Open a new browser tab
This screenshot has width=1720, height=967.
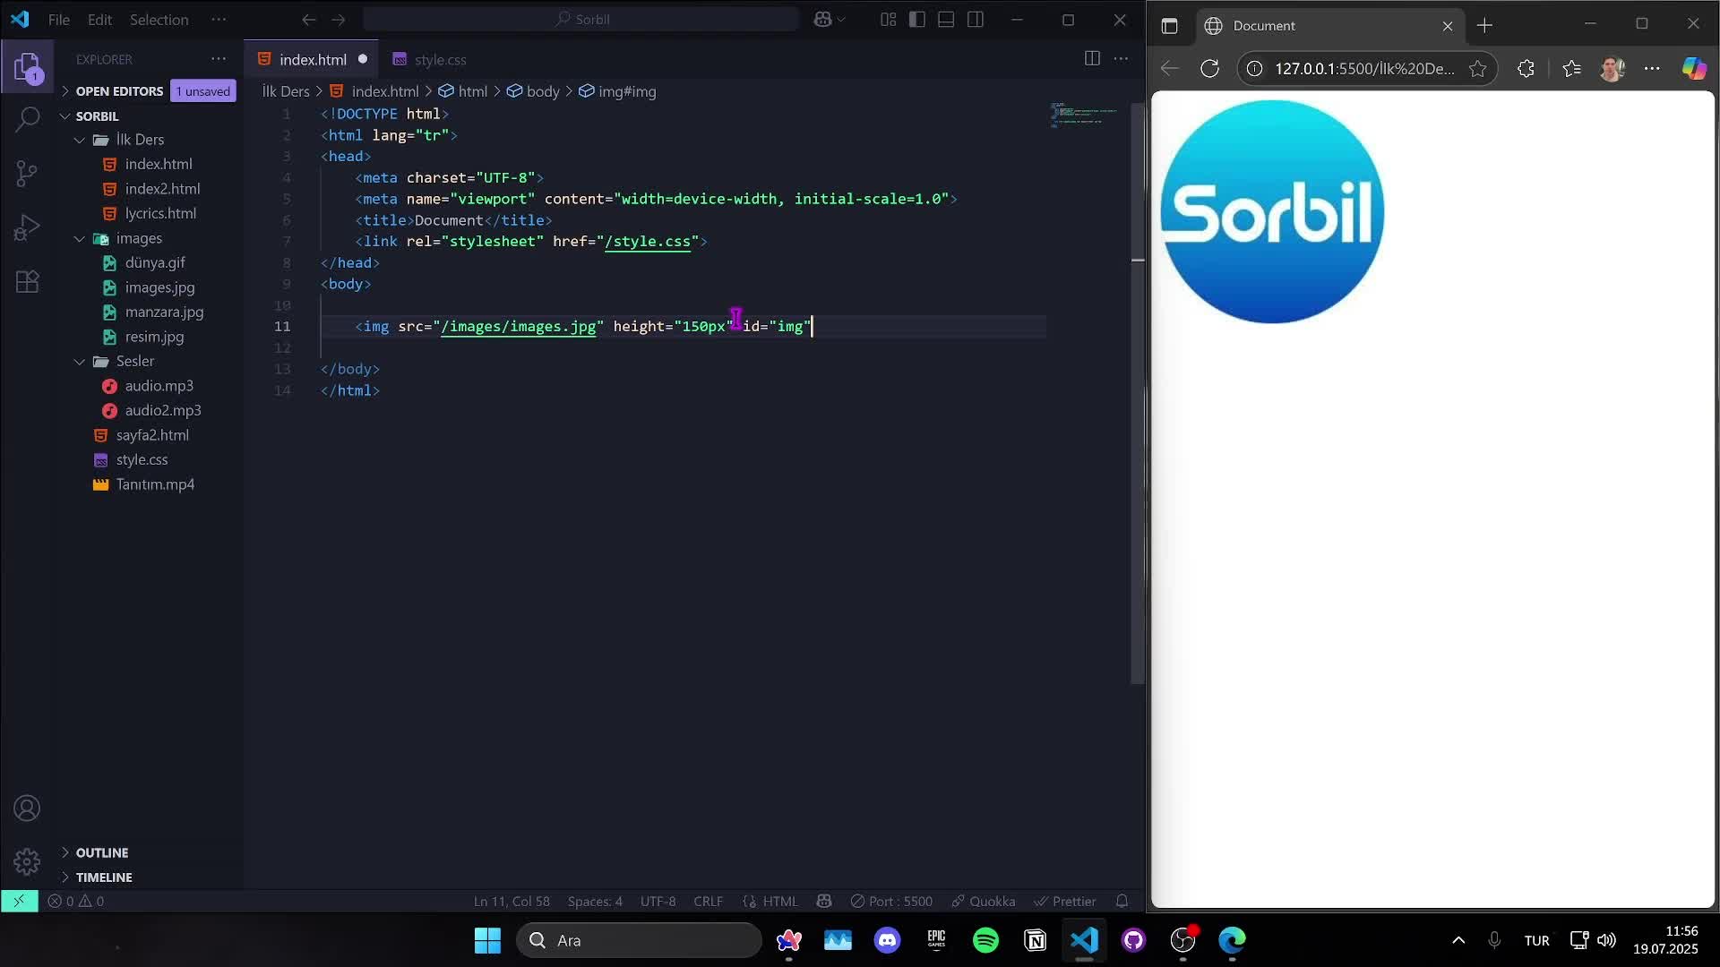tap(1484, 26)
